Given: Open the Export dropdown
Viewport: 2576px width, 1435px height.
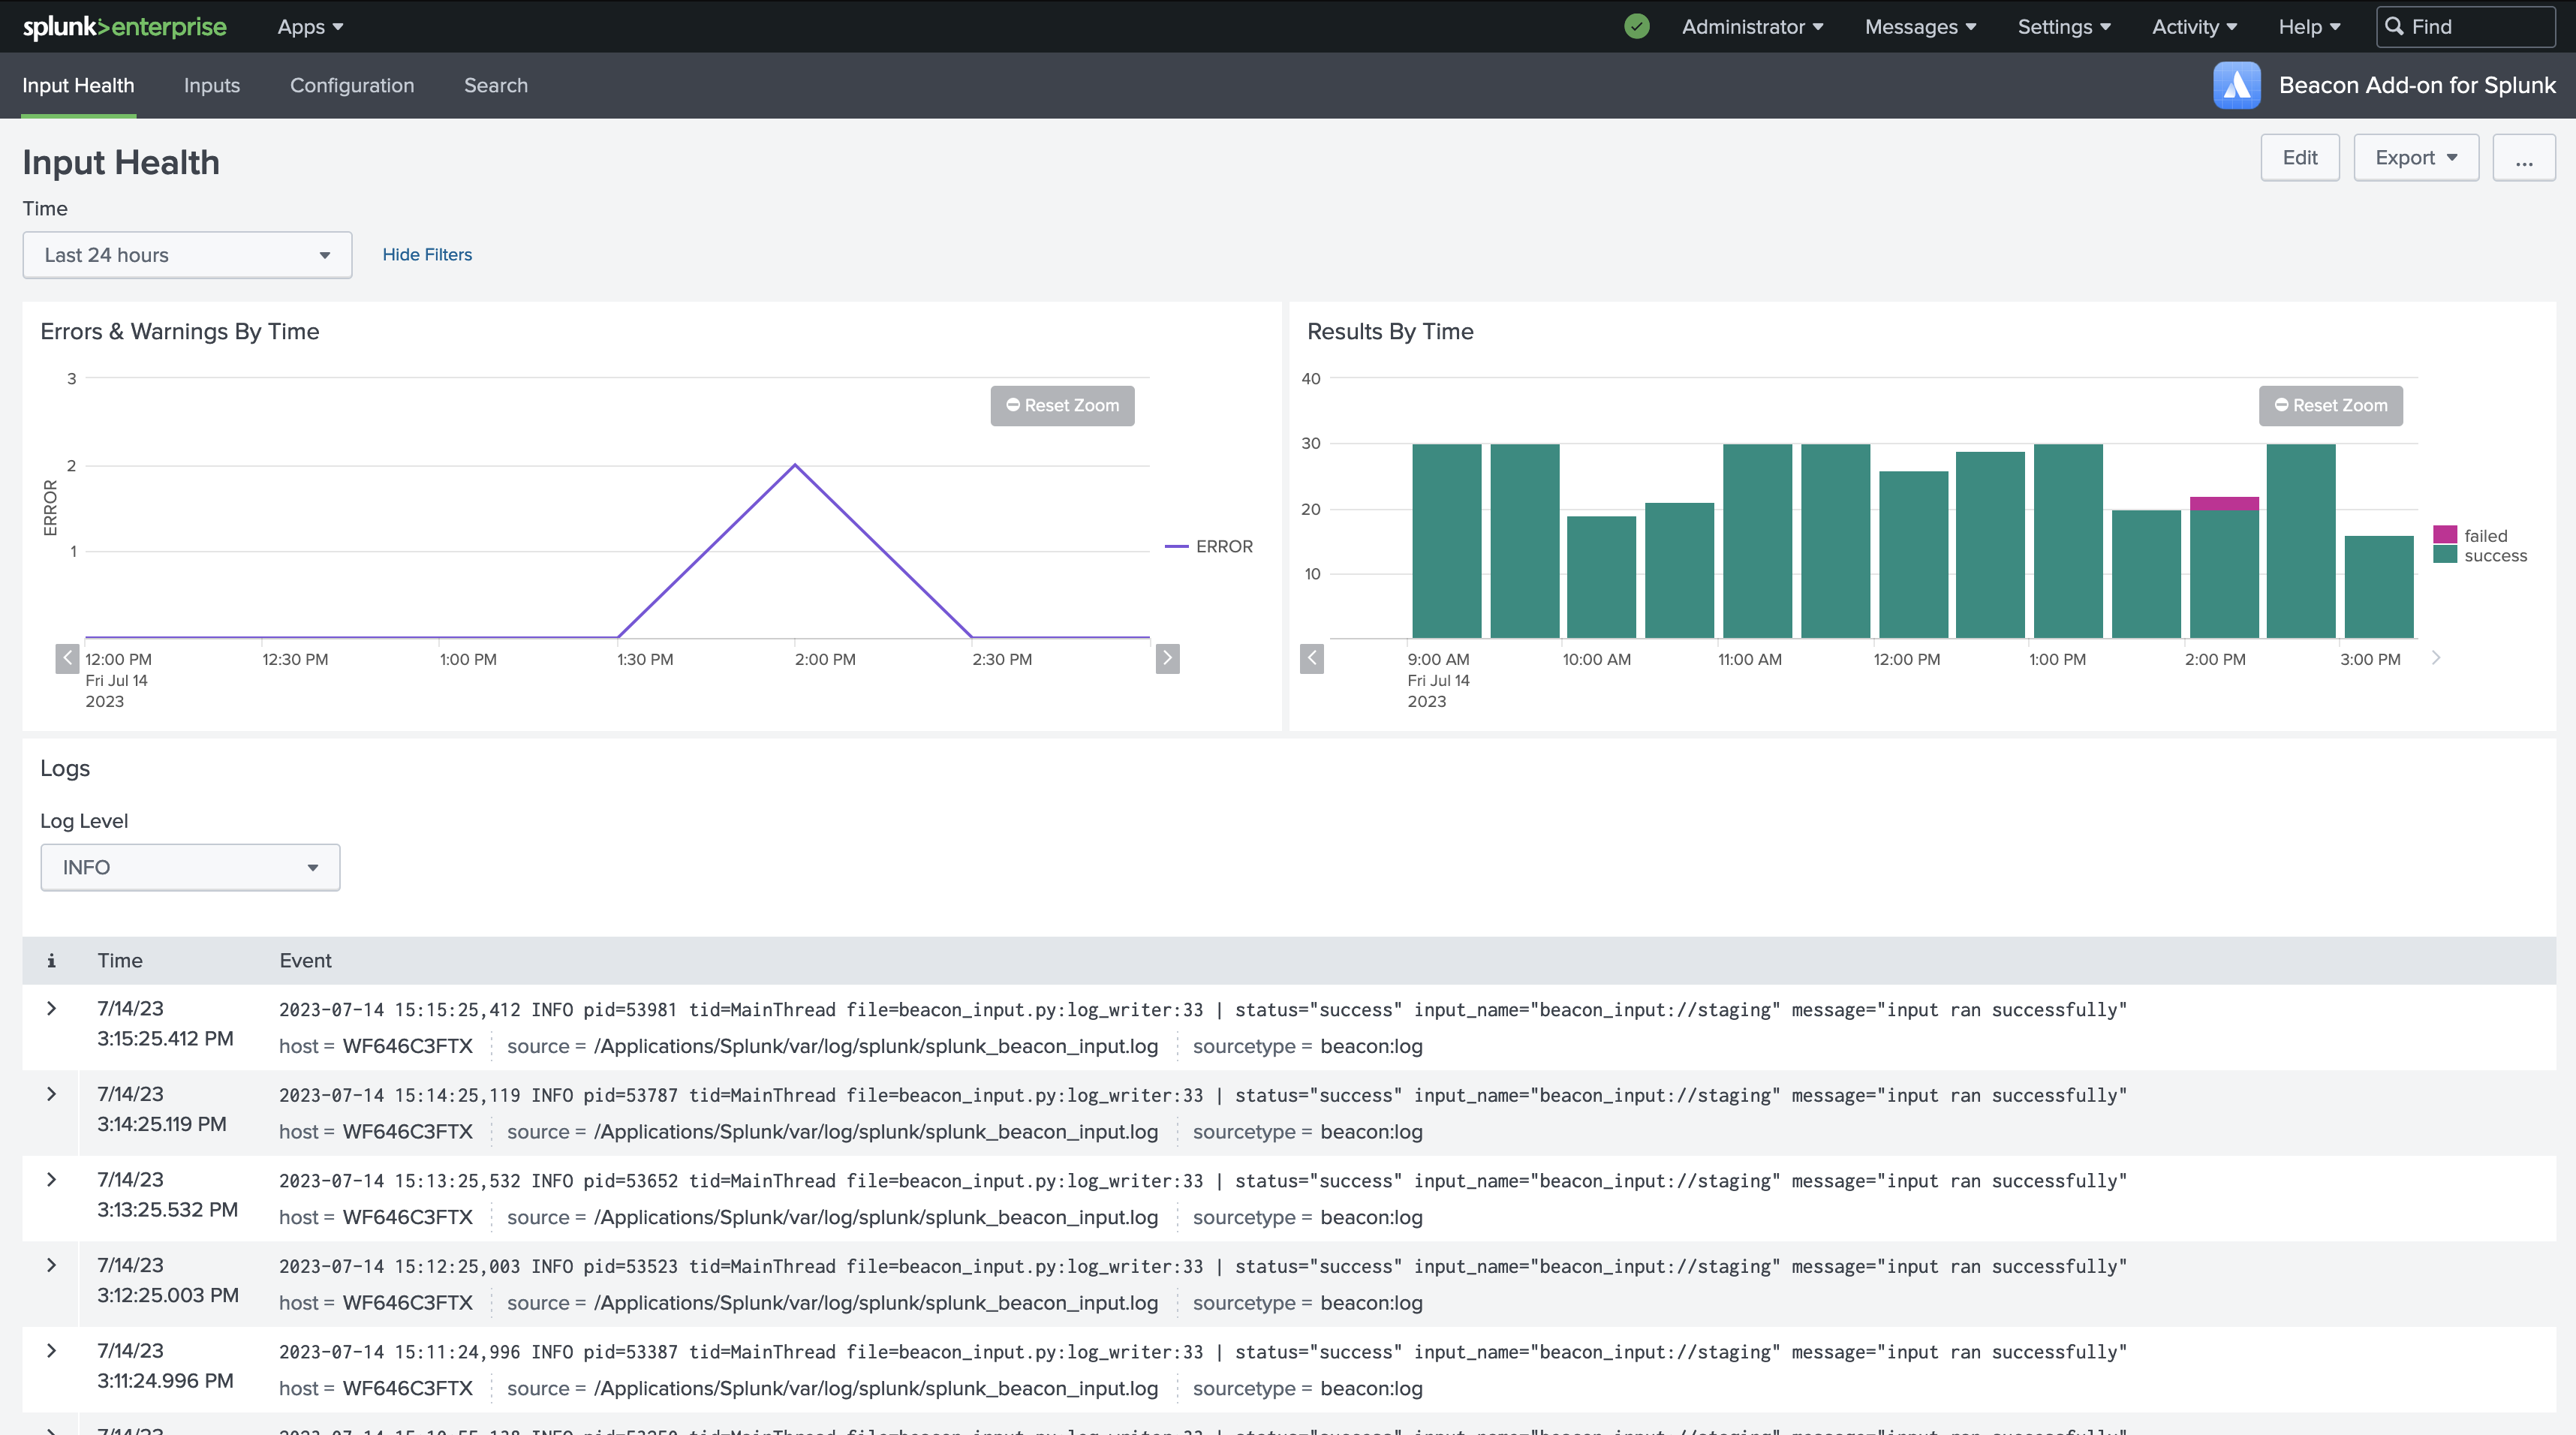Looking at the screenshot, I should click(2416, 158).
